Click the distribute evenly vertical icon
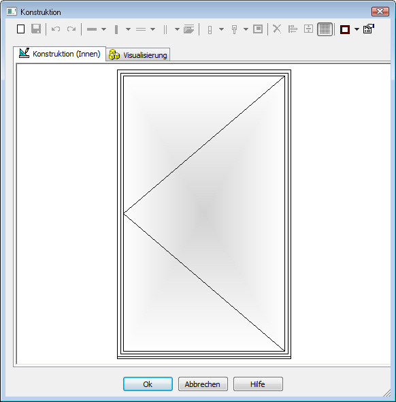This screenshot has width=396, height=402. 308,29
